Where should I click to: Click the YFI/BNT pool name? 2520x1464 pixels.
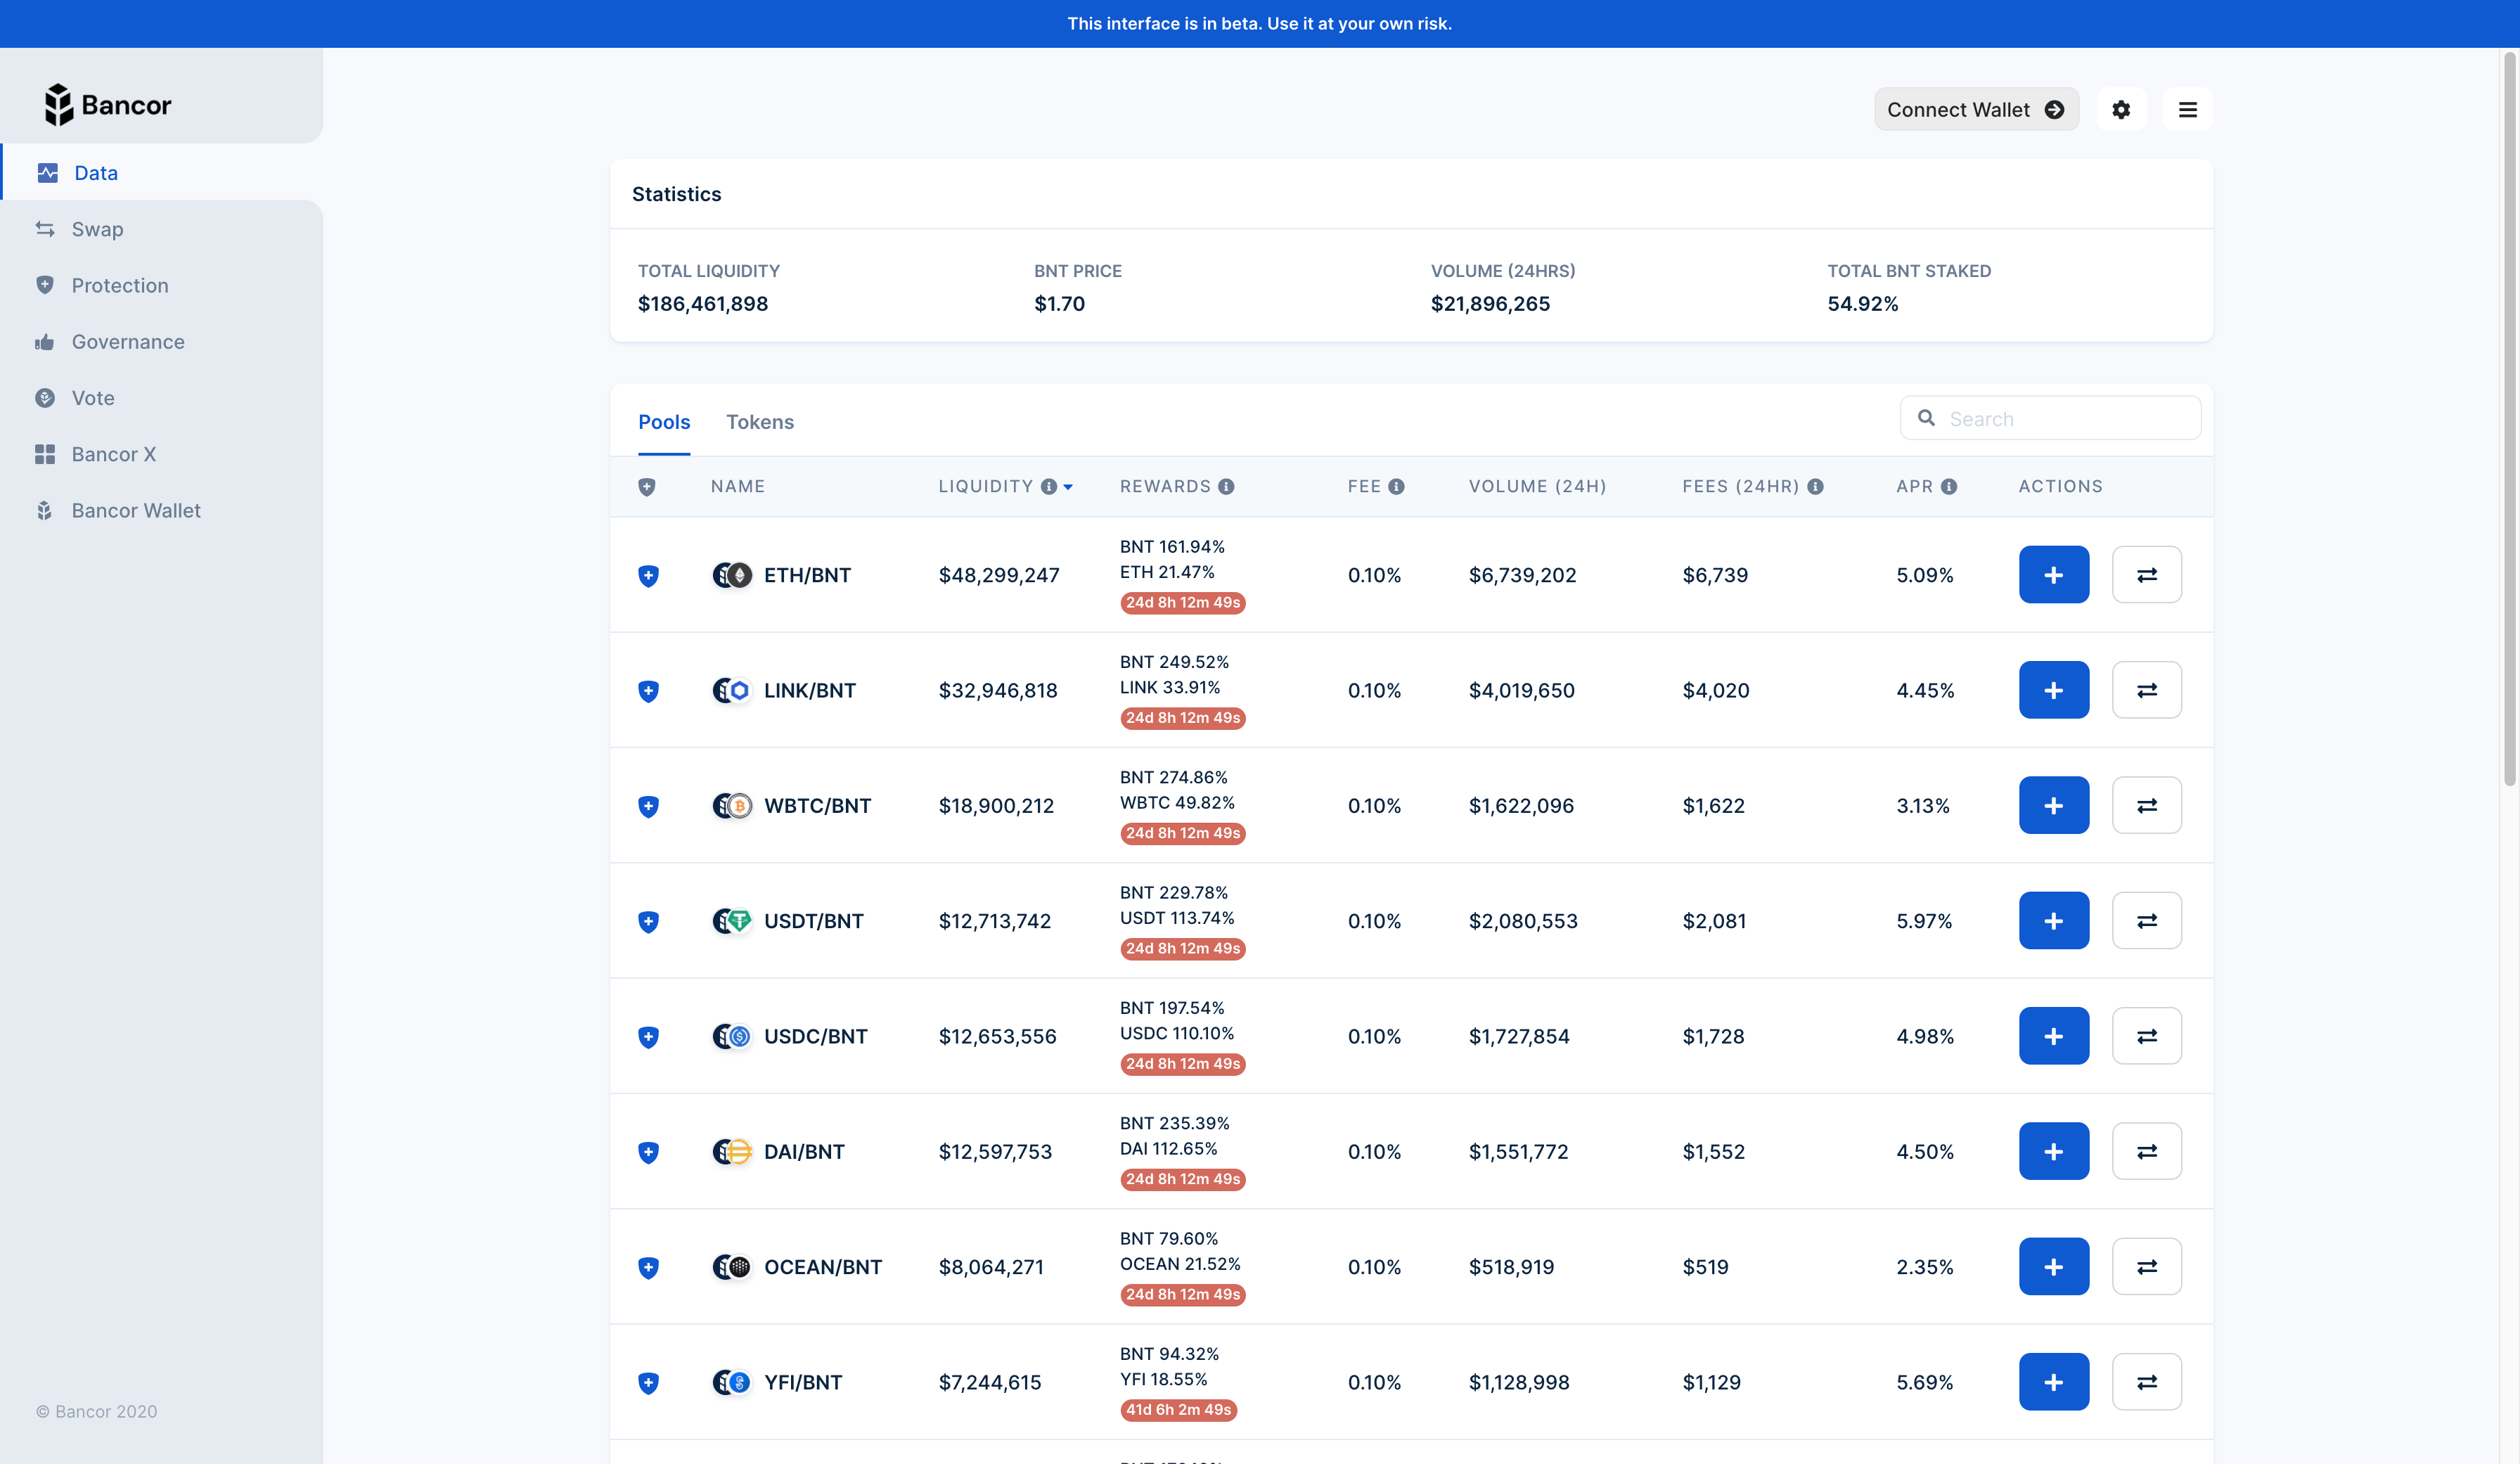point(802,1382)
